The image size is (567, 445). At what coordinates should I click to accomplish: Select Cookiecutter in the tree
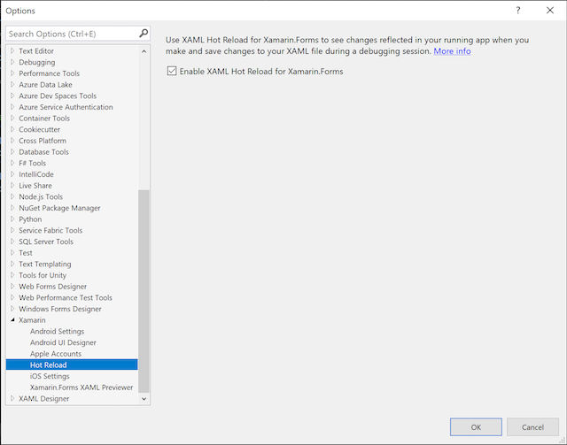pos(39,129)
